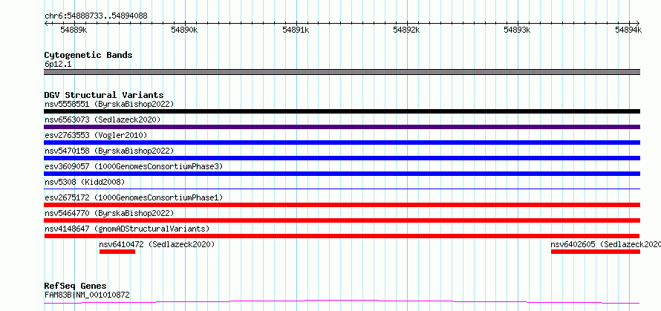Click the 54891k ruler label
The width and height of the screenshot is (661, 311).
(x=296, y=30)
